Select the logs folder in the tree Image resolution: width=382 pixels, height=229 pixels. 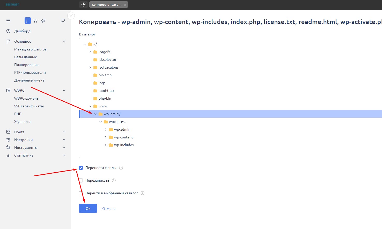102,83
